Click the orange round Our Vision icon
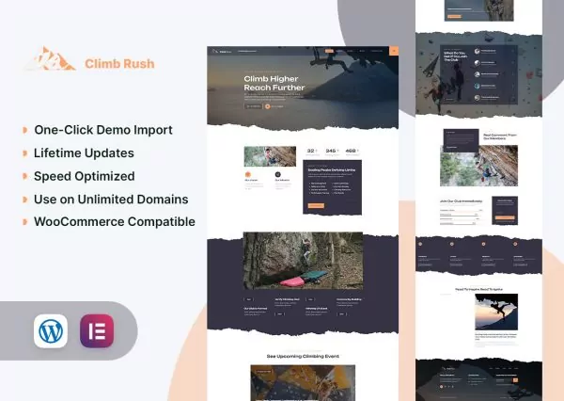 247,174
